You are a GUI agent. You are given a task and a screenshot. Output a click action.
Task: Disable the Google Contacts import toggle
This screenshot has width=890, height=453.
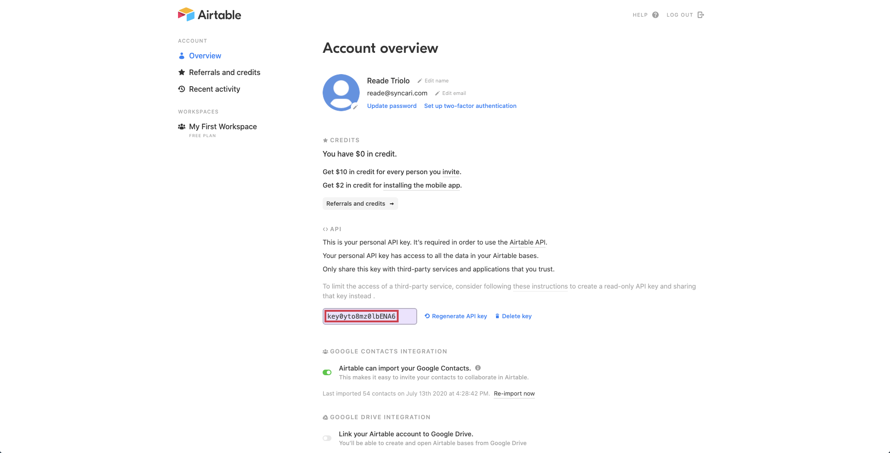(x=327, y=372)
